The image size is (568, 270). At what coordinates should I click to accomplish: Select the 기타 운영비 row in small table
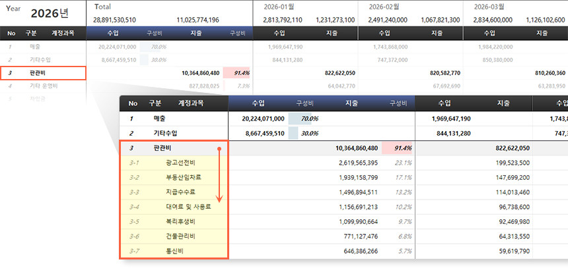tap(44, 86)
